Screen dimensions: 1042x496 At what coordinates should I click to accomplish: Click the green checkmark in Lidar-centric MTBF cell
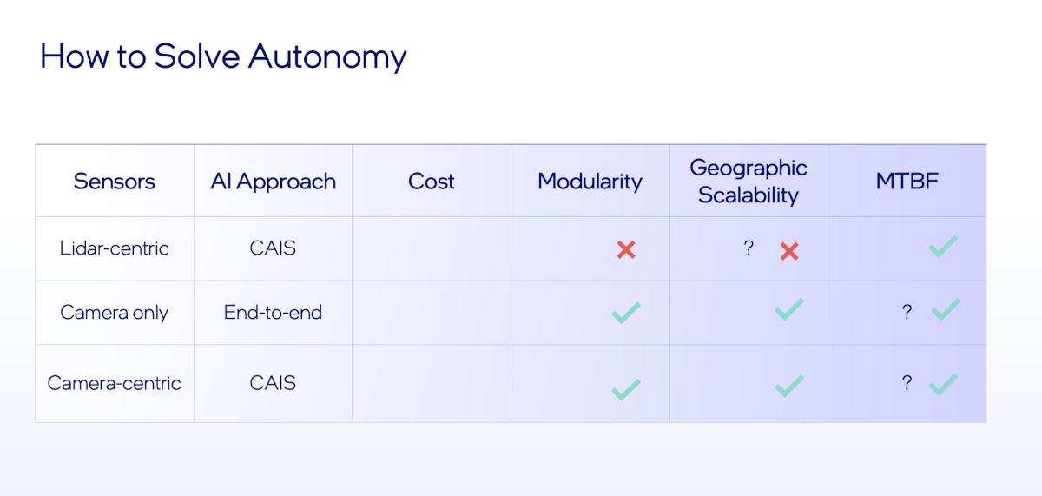(942, 247)
